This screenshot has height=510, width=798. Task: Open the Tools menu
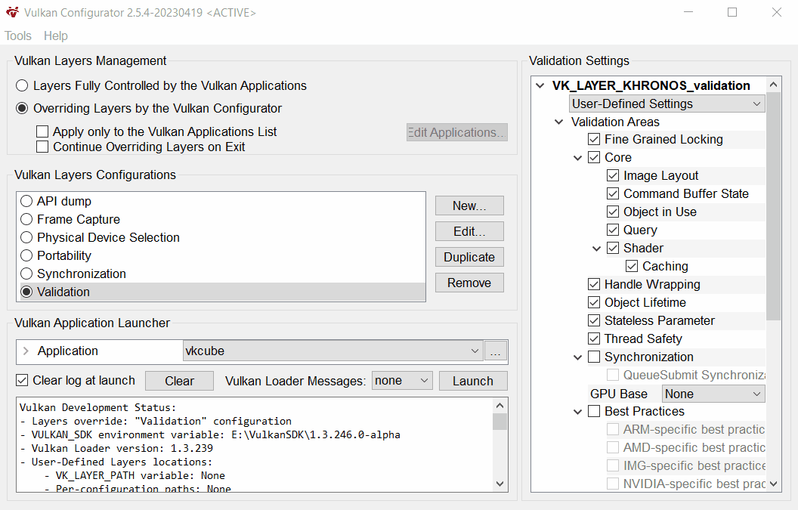[18, 36]
